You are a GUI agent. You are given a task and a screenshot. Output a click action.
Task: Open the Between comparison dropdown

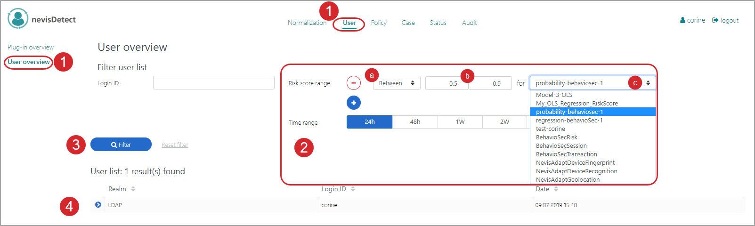396,83
